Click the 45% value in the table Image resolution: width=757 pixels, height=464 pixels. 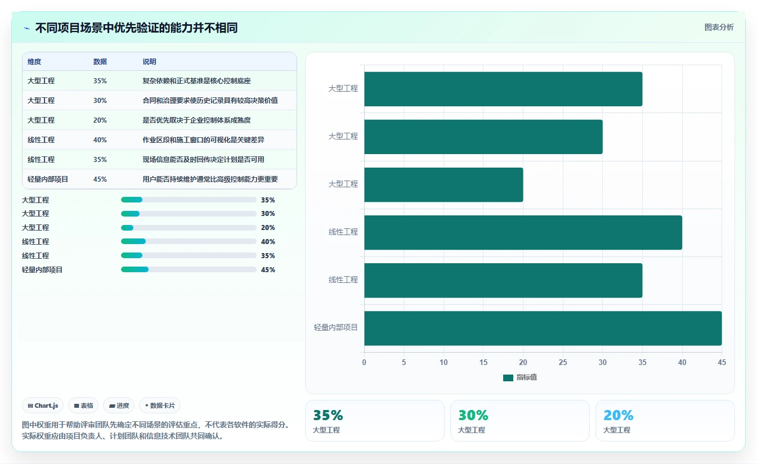point(100,179)
